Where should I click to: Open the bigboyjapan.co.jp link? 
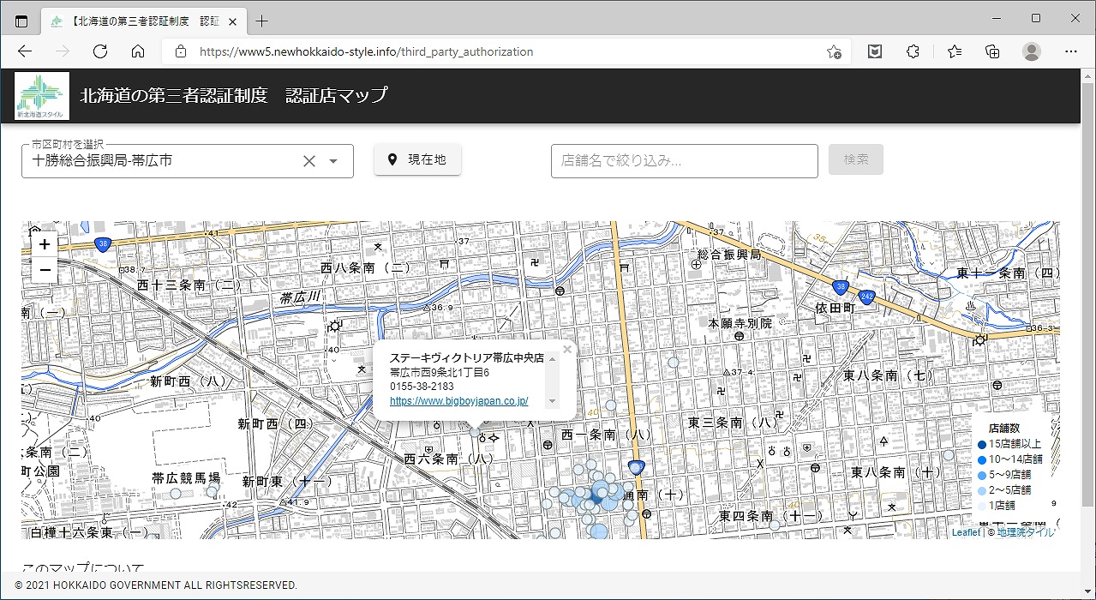point(458,400)
